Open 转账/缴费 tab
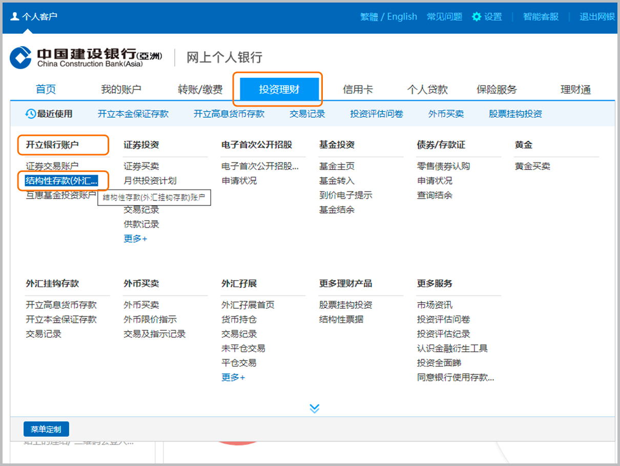This screenshot has height=466, width=620. [x=200, y=90]
